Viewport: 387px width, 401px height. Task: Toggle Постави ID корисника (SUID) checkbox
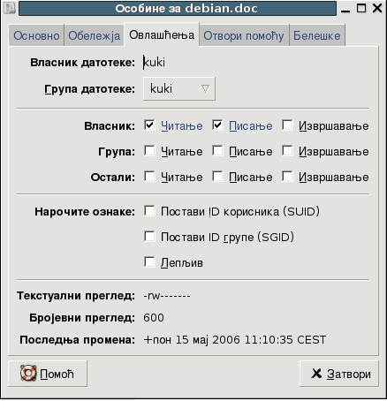point(149,211)
